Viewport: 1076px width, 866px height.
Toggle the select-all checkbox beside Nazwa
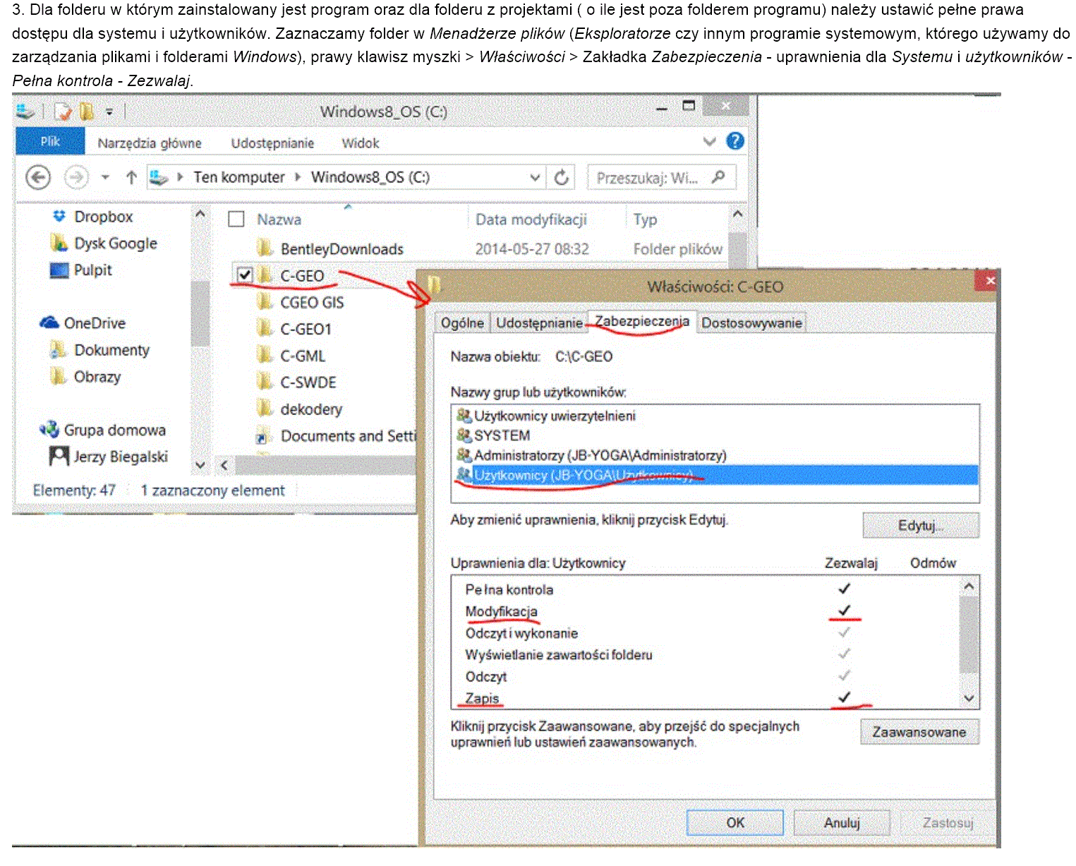tap(236, 219)
